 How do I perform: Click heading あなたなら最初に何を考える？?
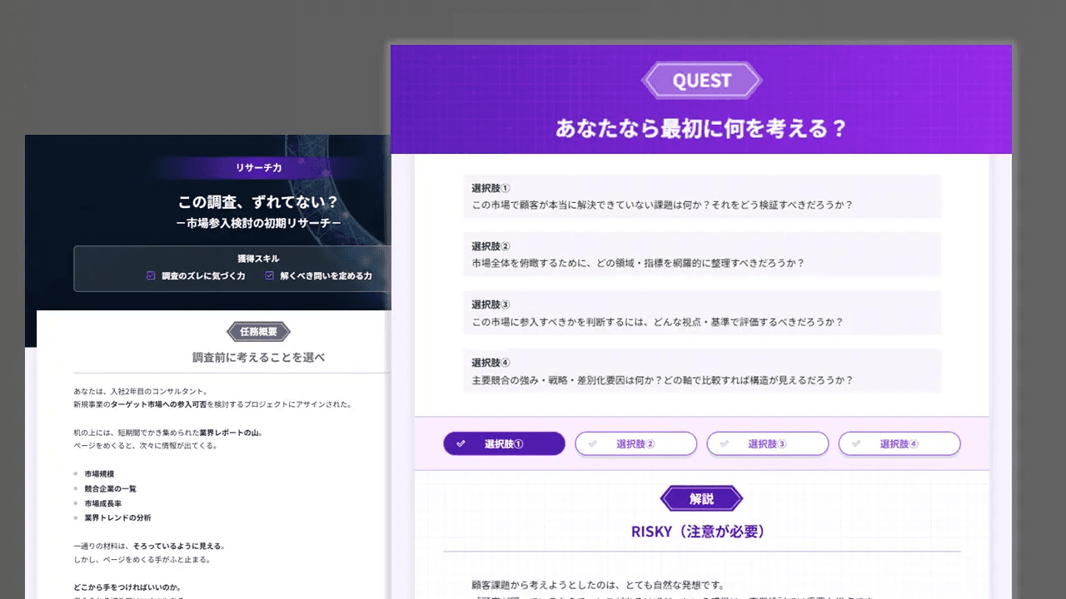point(701,128)
